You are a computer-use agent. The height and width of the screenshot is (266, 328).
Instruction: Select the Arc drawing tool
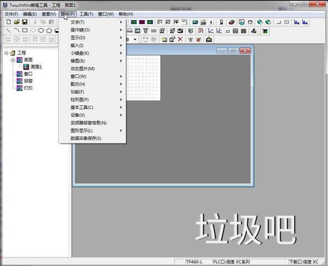point(17,31)
